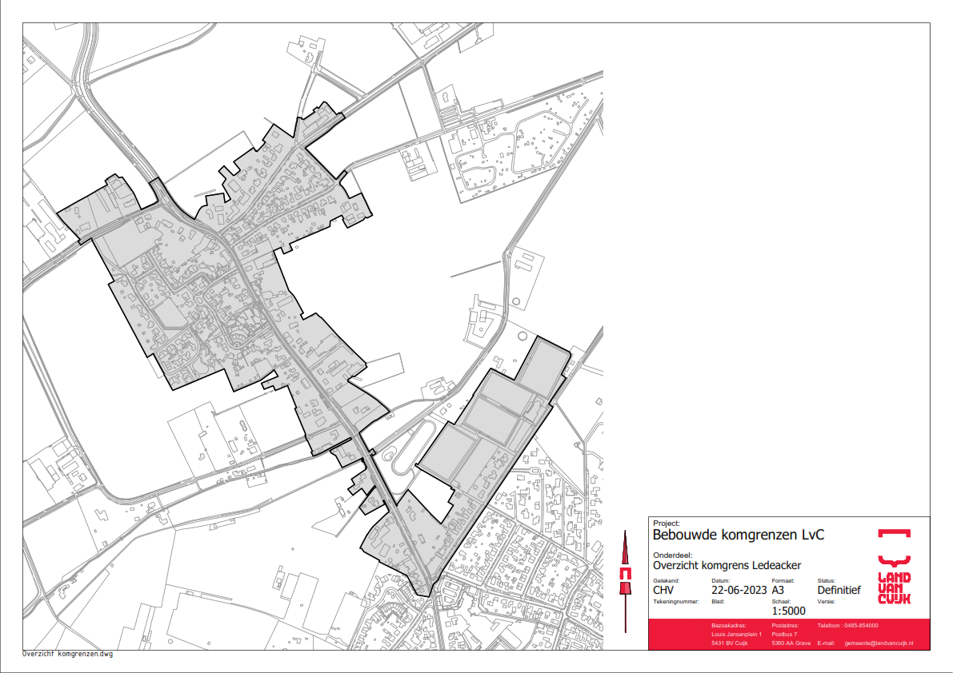Click the Postbus 7 postal address
Viewport: 953px width, 673px height.
point(786,634)
